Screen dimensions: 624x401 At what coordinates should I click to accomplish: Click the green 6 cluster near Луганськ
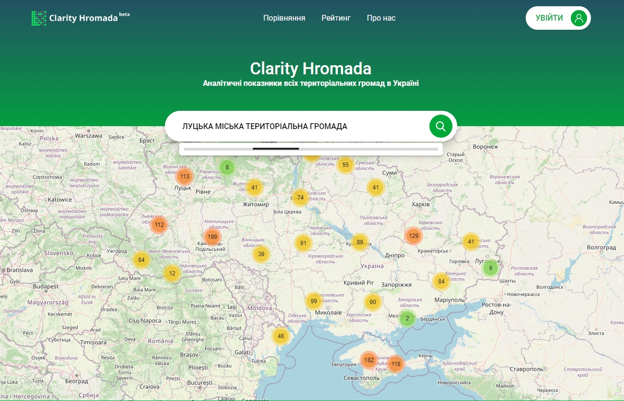(490, 268)
